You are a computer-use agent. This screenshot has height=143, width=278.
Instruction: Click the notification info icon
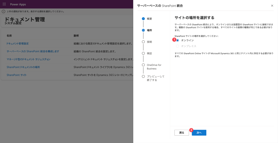(3, 12)
